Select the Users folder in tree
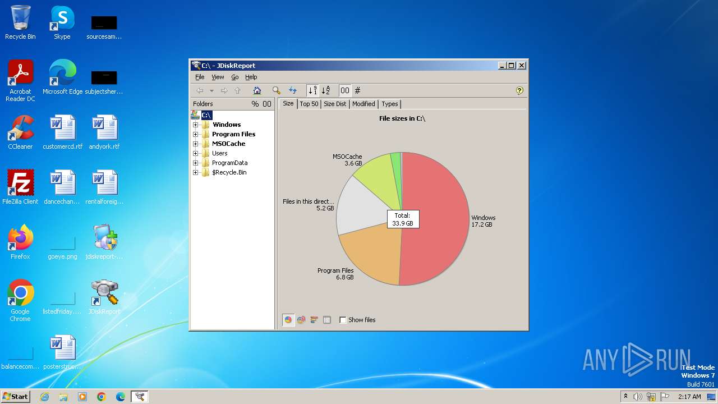The width and height of the screenshot is (718, 404). pyautogui.click(x=219, y=153)
